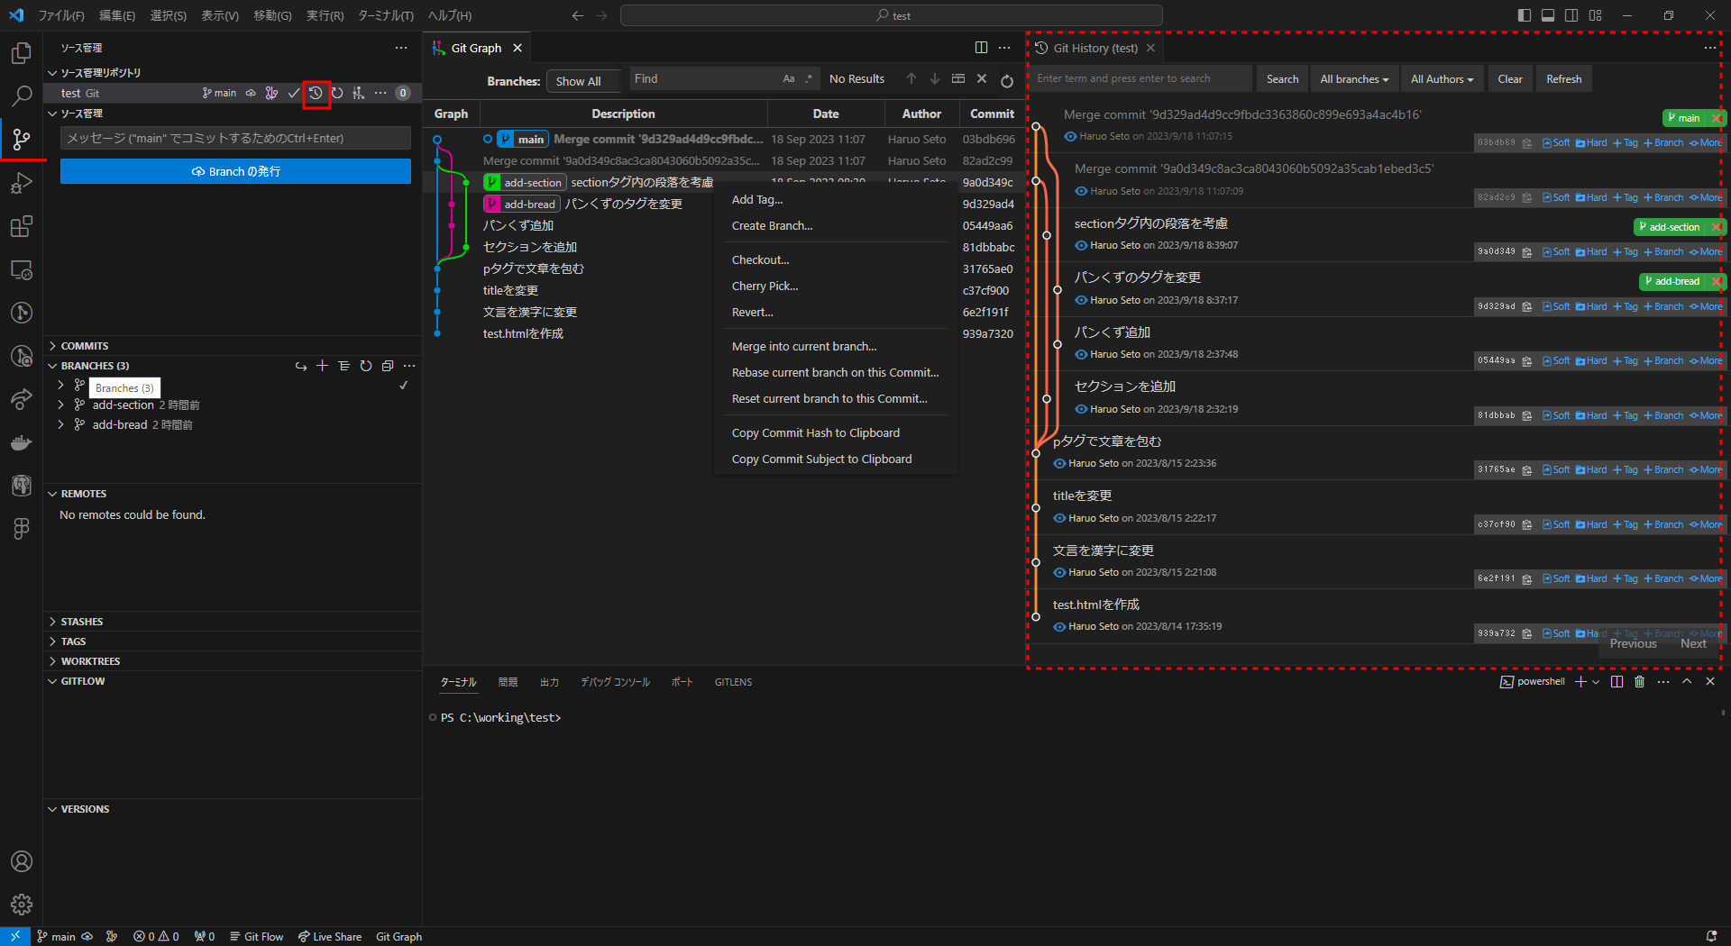
Task: Focus the Git History search term field
Action: [x=1141, y=79]
